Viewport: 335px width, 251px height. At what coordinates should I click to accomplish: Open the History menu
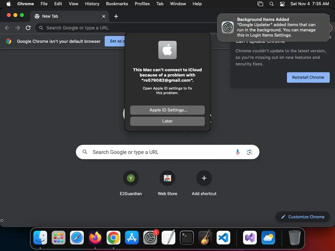[x=92, y=4]
